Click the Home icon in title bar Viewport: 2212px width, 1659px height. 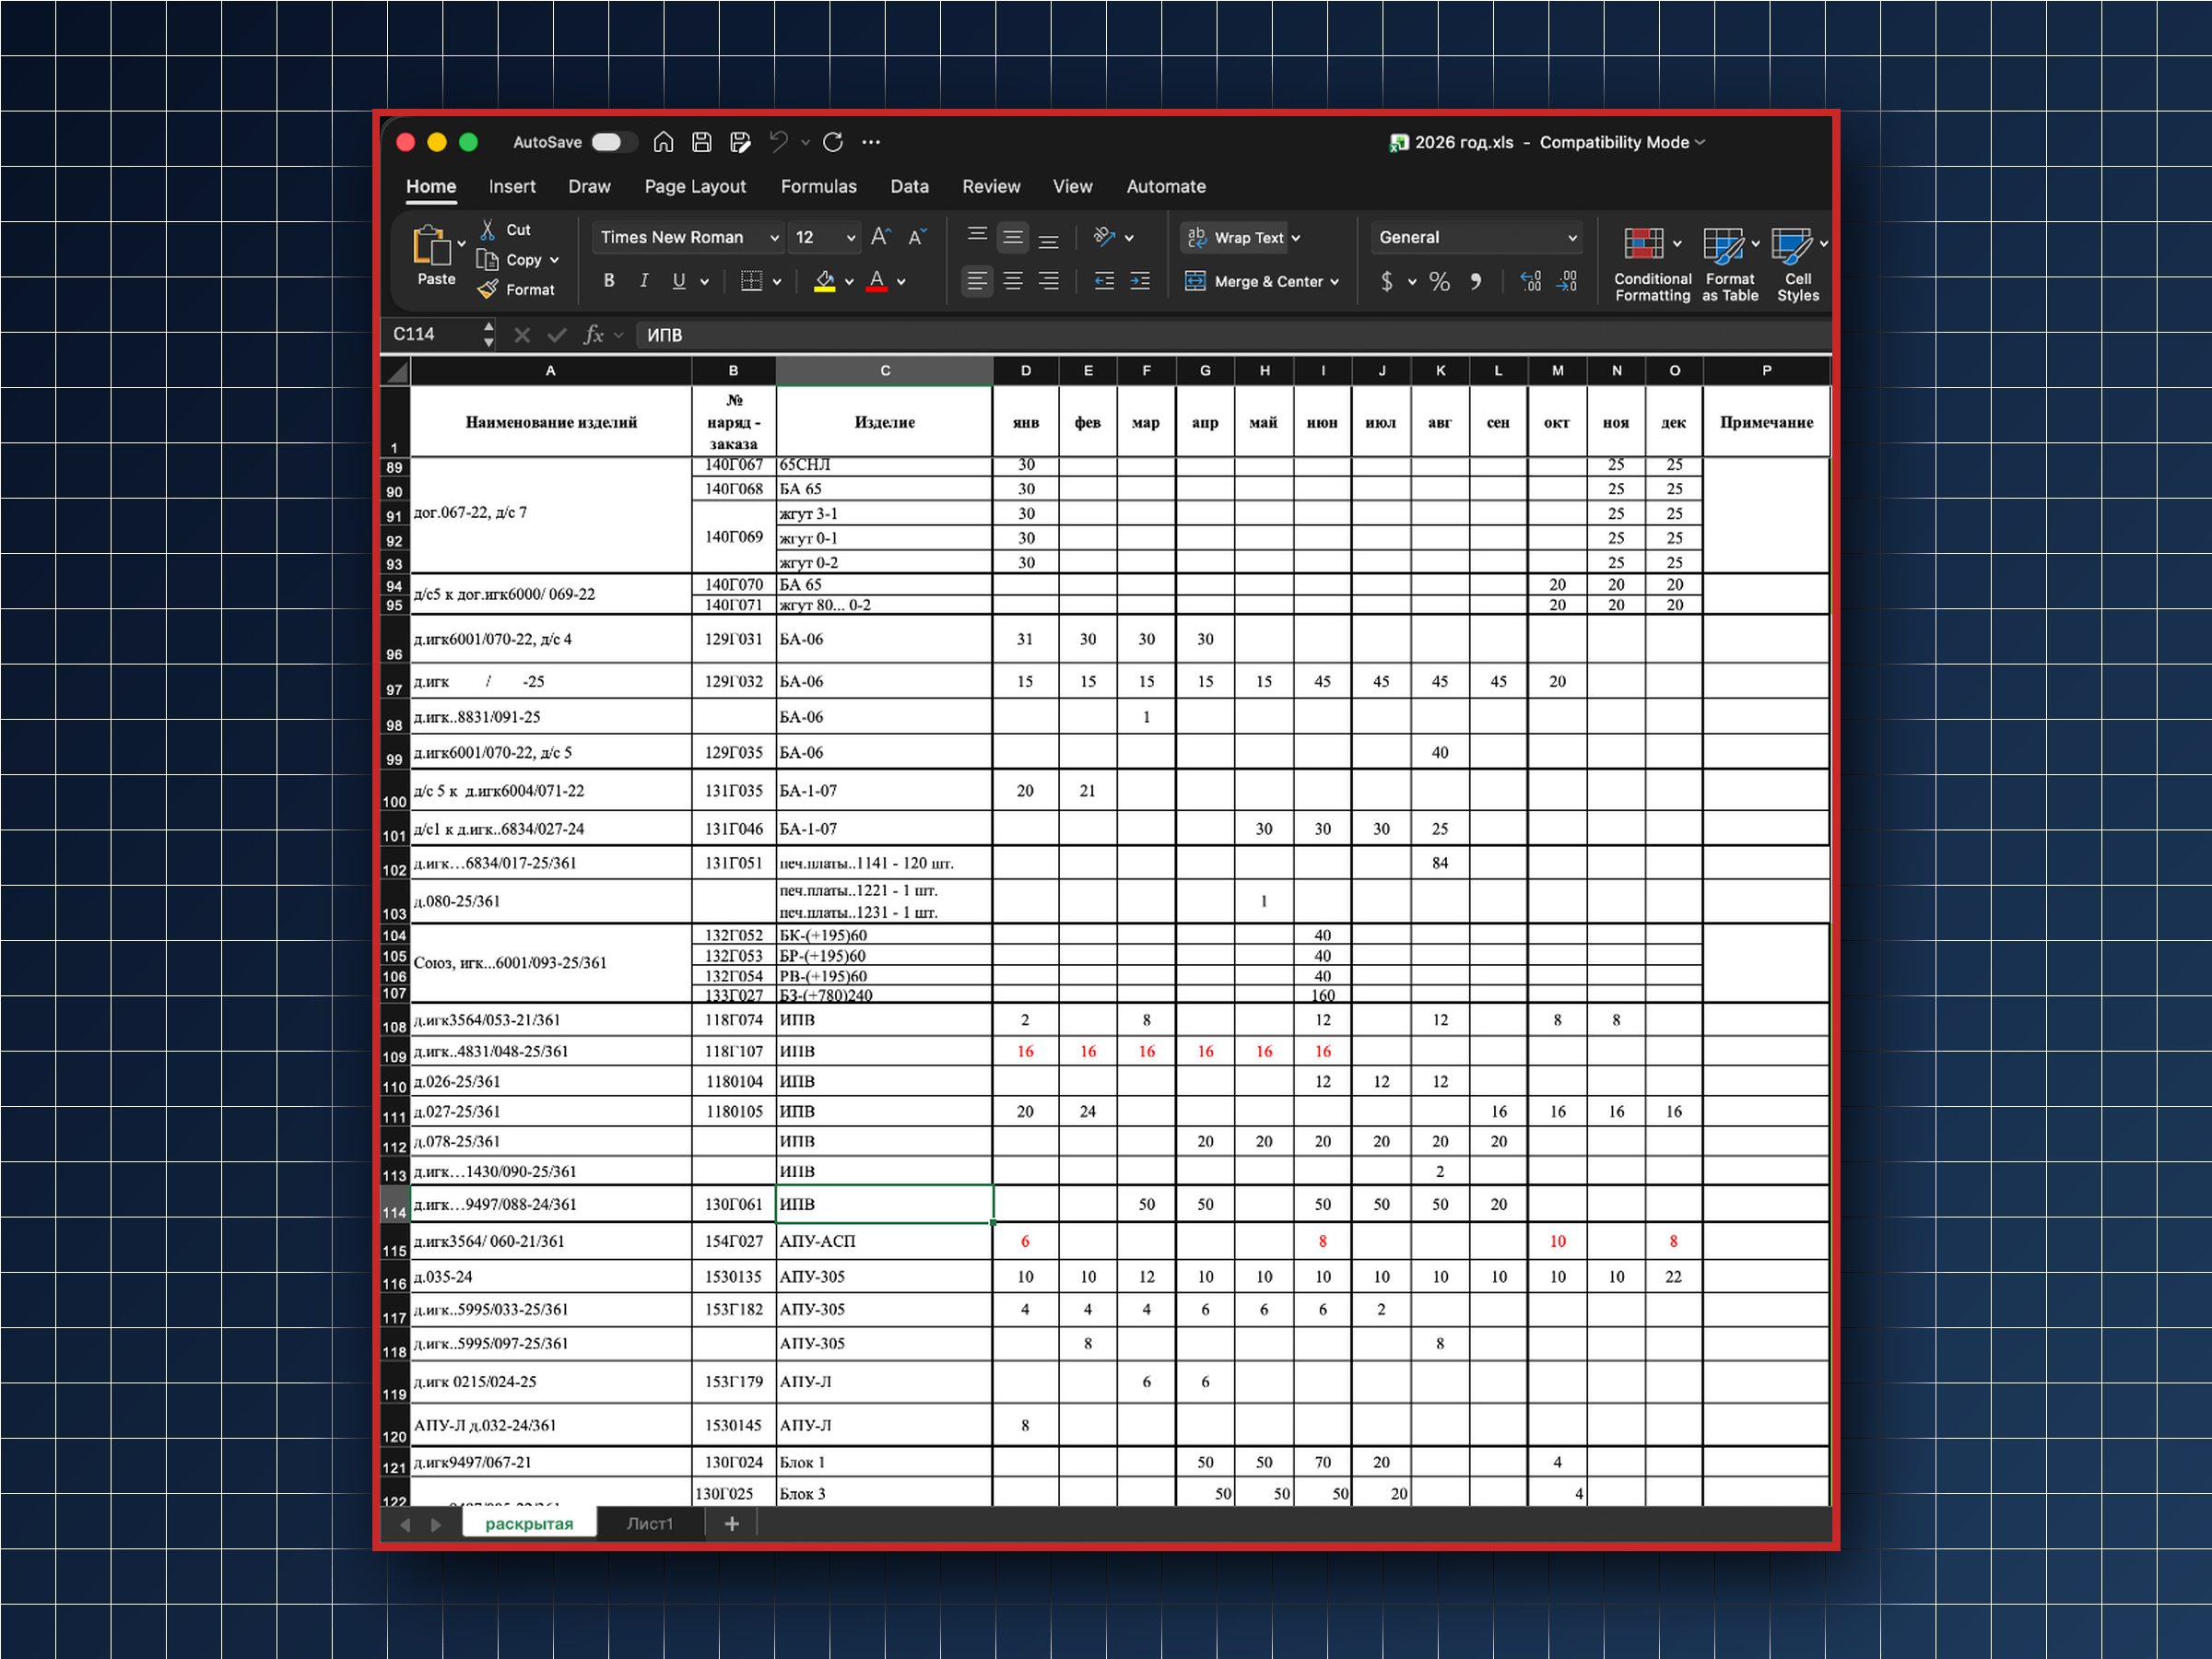(x=663, y=142)
